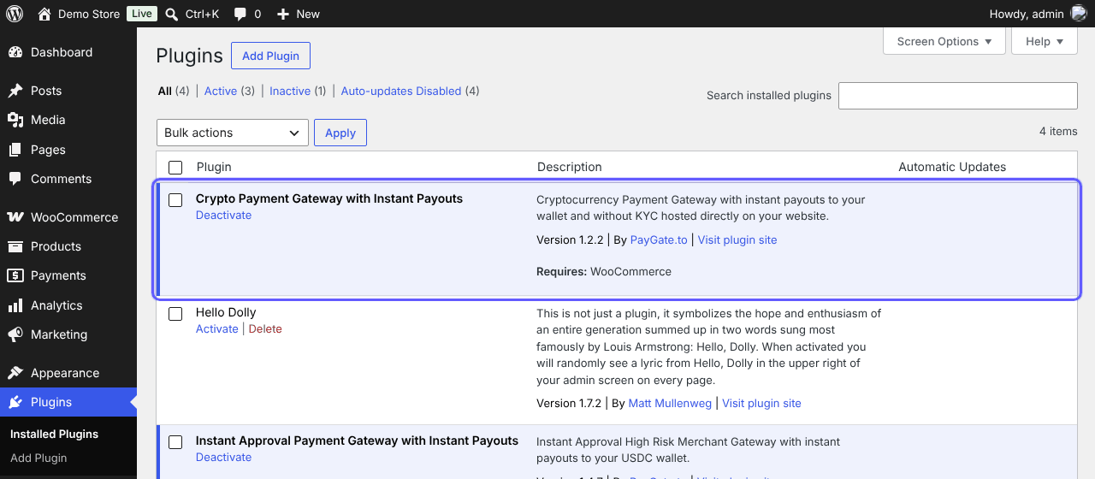Viewport: 1095px width, 479px height.
Task: Select Instant Approval Payment Gateway checkbox
Action: point(175,442)
